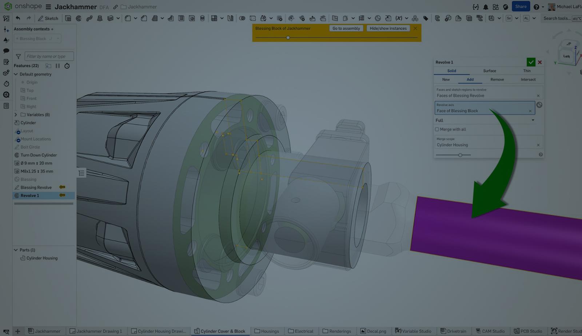Open the Fillet tool

127,18
